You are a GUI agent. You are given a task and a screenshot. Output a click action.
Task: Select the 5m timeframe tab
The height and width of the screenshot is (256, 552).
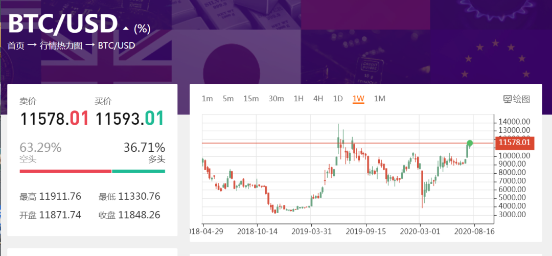click(x=228, y=99)
